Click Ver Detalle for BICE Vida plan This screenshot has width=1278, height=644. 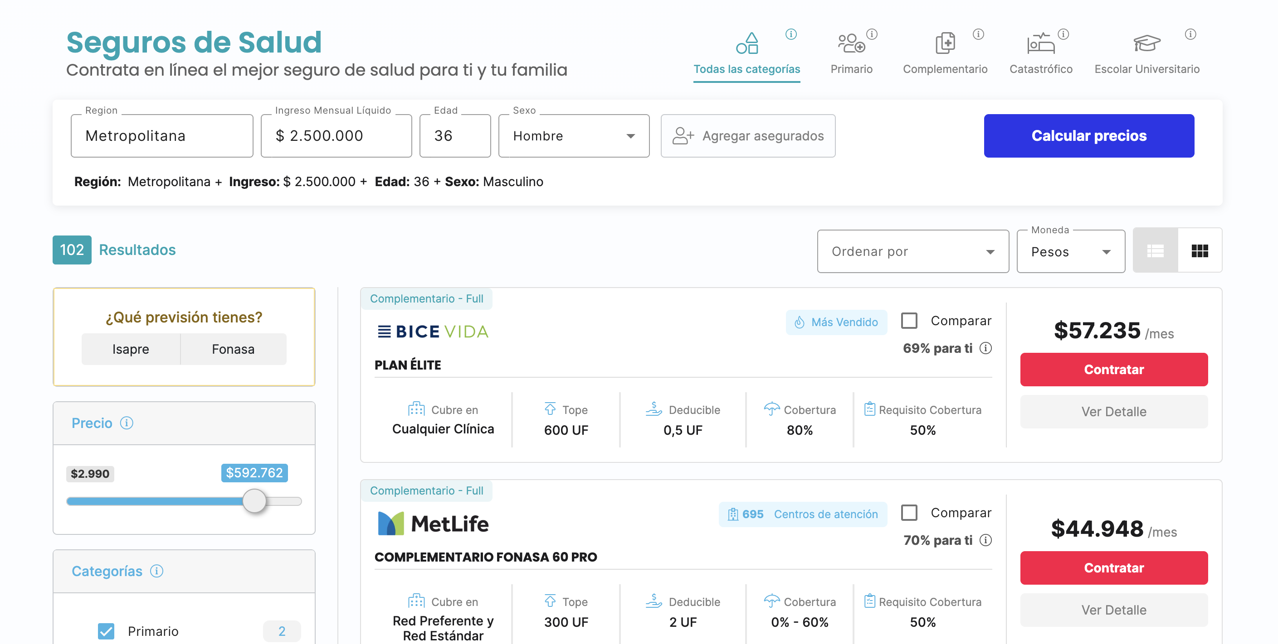(x=1114, y=412)
